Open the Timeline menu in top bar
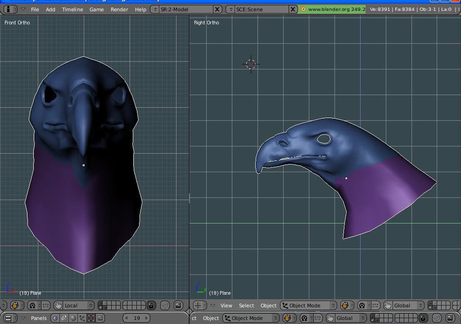Image resolution: width=461 pixels, height=324 pixels. point(72,9)
